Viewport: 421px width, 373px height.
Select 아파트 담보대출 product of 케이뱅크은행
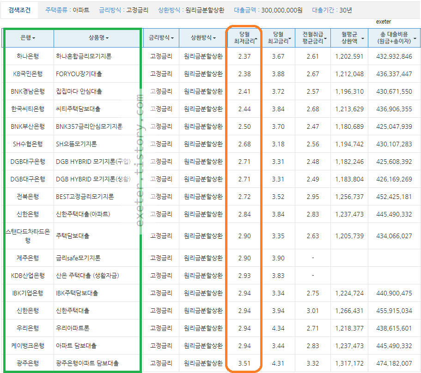click(76, 346)
